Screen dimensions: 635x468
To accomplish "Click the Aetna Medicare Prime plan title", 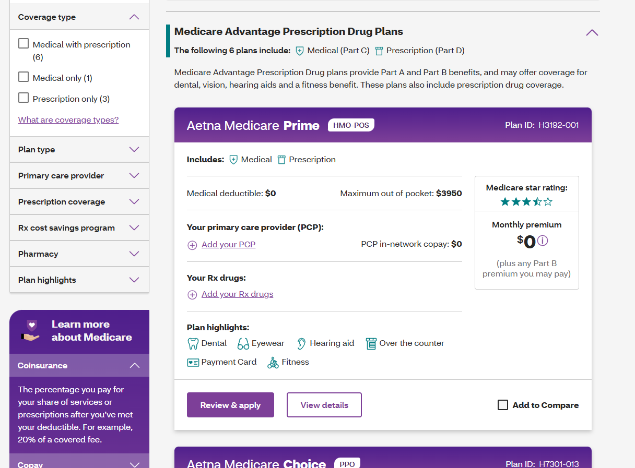I will coord(253,126).
